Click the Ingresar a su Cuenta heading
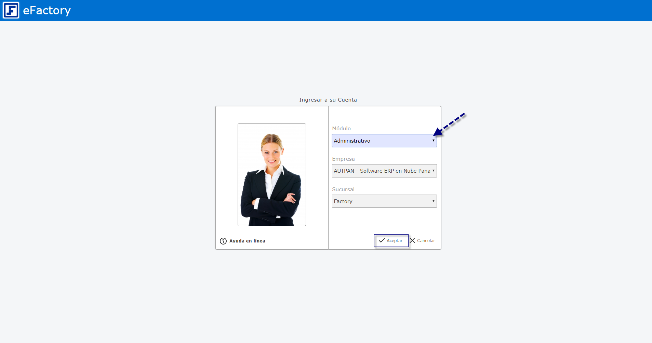The image size is (652, 343). (328, 100)
